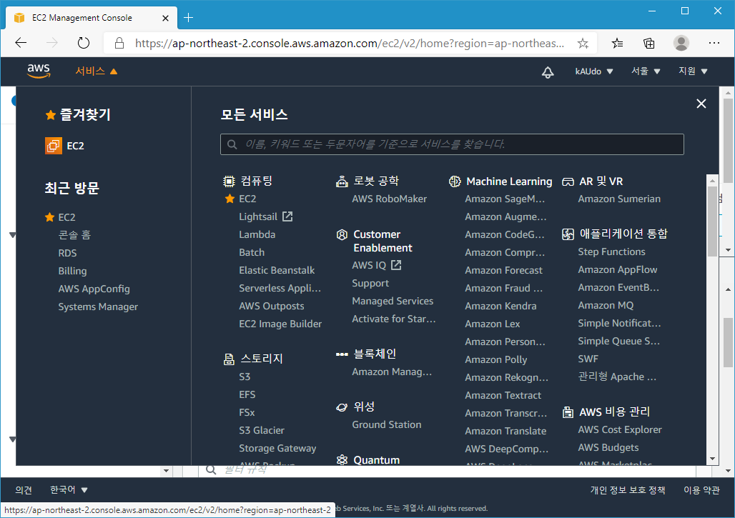This screenshot has height=518, width=735.
Task: Click the browser back arrow
Action: point(21,43)
